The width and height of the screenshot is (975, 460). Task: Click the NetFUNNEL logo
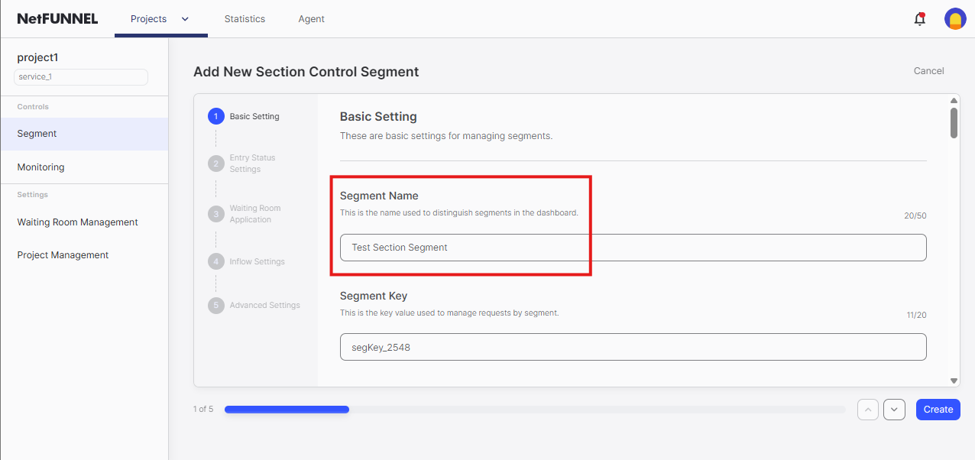57,18
